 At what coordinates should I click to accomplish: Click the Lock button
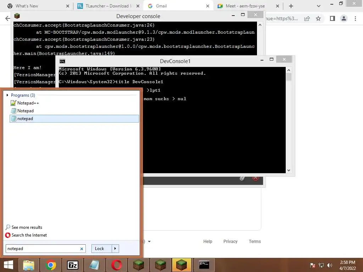102,249
